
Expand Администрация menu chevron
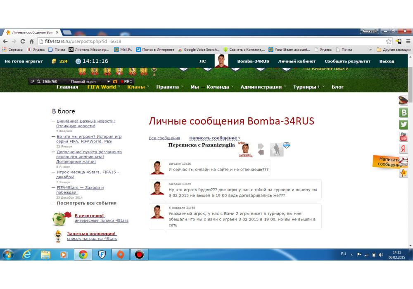pyautogui.click(x=285, y=86)
